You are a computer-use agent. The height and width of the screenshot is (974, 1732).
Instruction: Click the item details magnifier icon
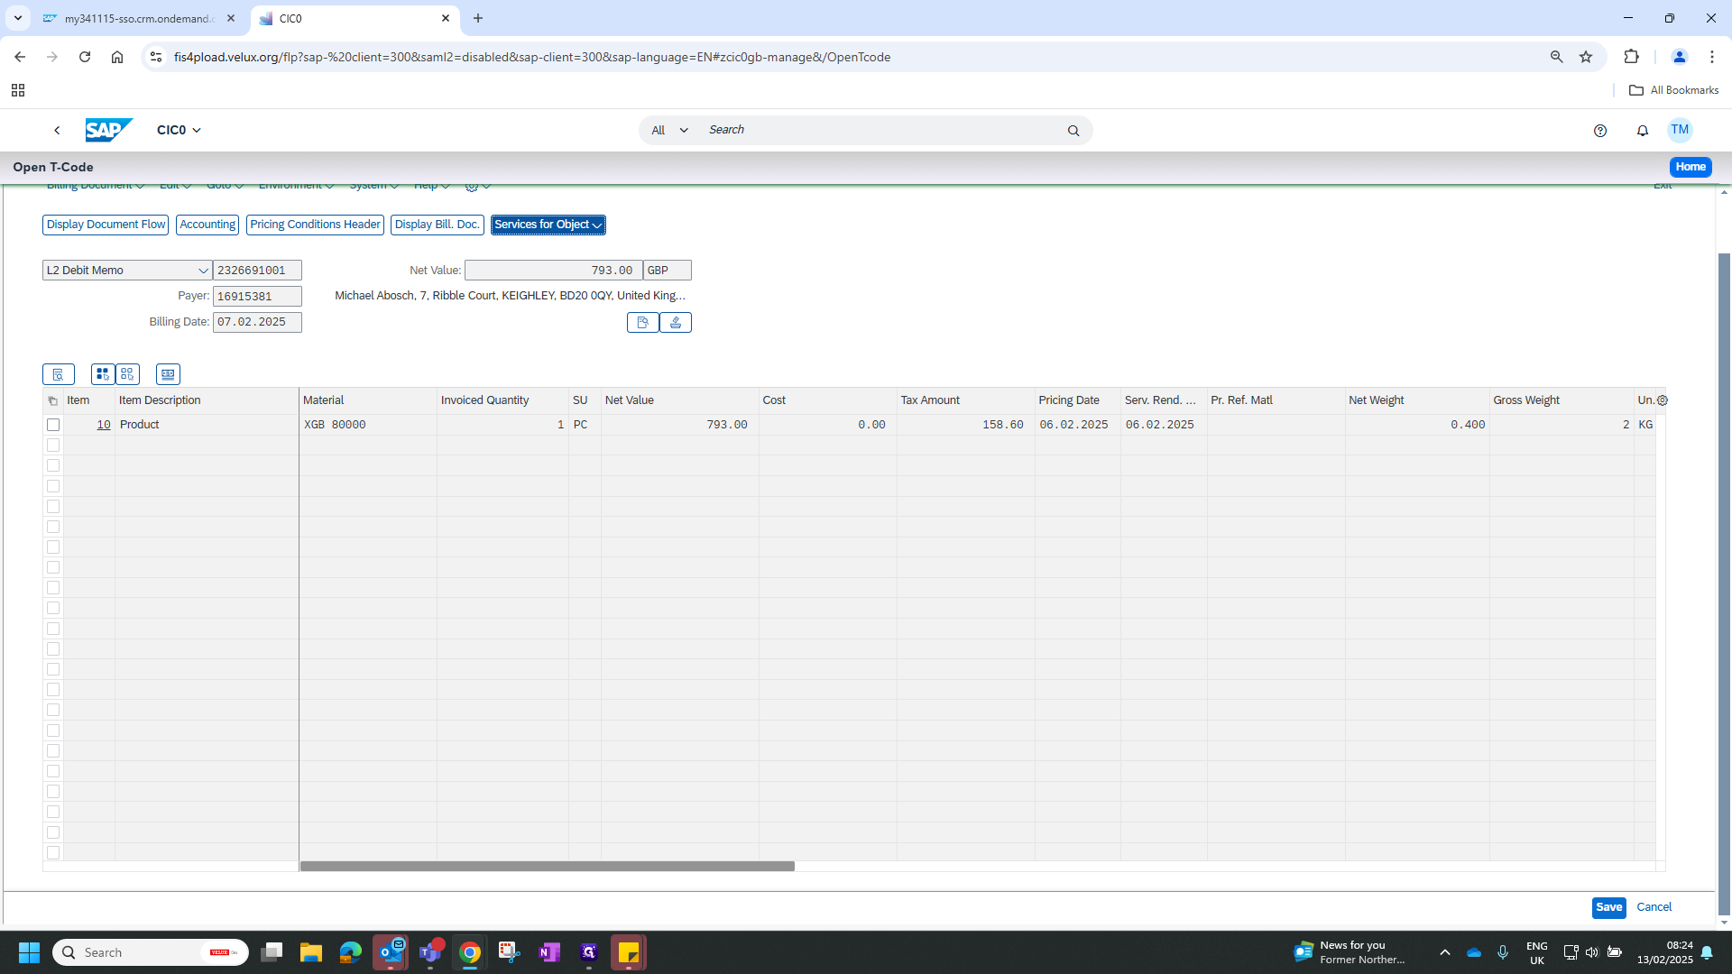[x=59, y=374]
